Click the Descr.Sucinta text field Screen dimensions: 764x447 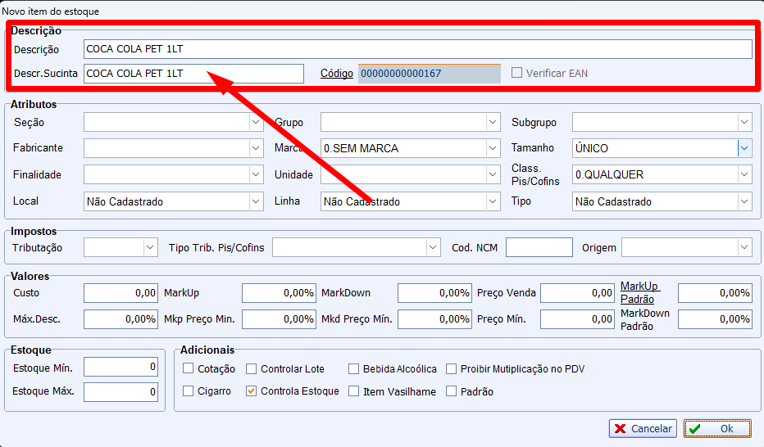point(194,74)
